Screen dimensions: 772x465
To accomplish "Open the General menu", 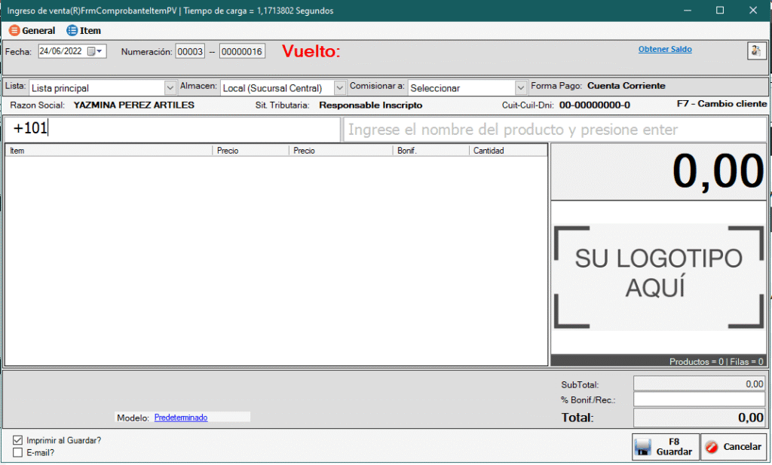I will tap(38, 31).
